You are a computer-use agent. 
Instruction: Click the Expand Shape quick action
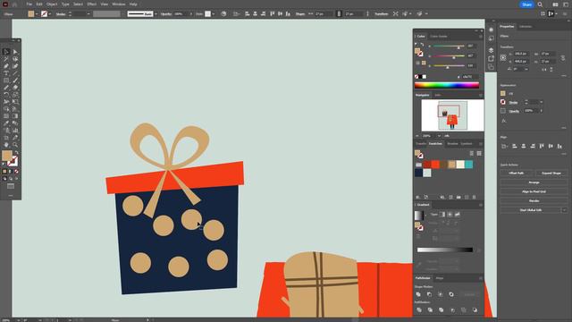(x=551, y=173)
